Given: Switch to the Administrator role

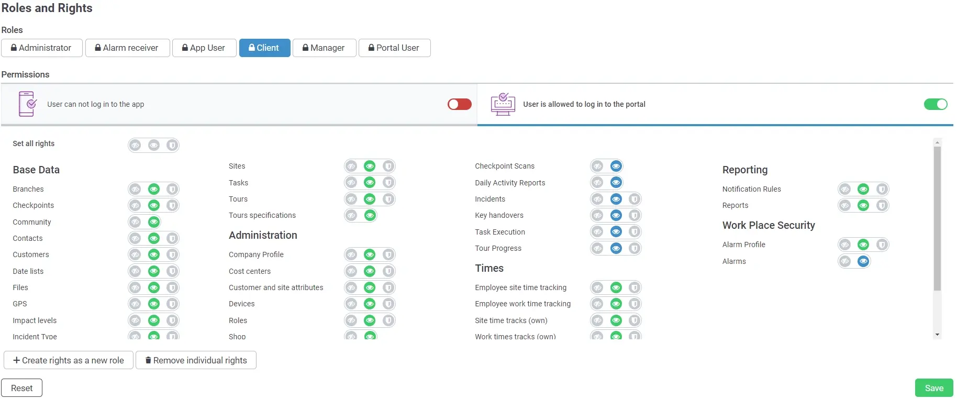Looking at the screenshot, I should [42, 48].
